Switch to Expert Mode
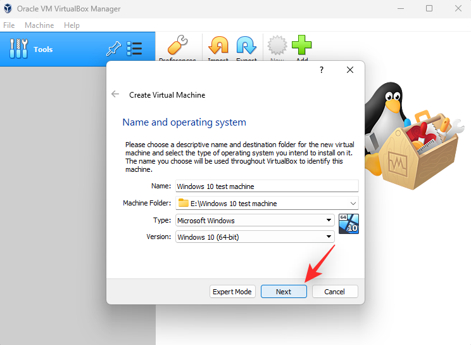The image size is (471, 345). (x=232, y=292)
